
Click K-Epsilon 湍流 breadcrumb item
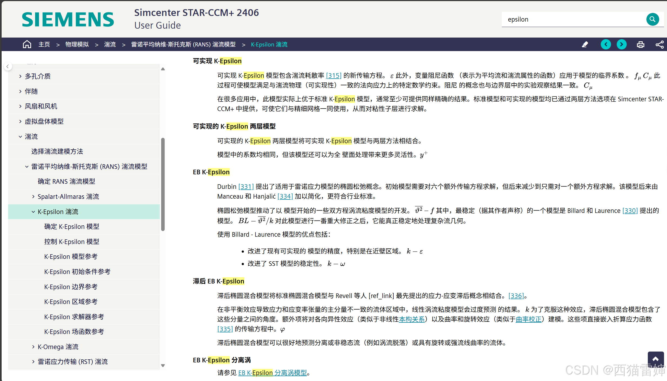coord(269,44)
